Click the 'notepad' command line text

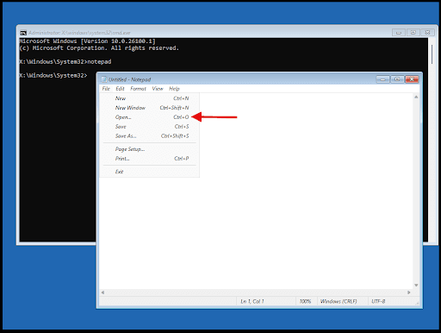click(99, 62)
